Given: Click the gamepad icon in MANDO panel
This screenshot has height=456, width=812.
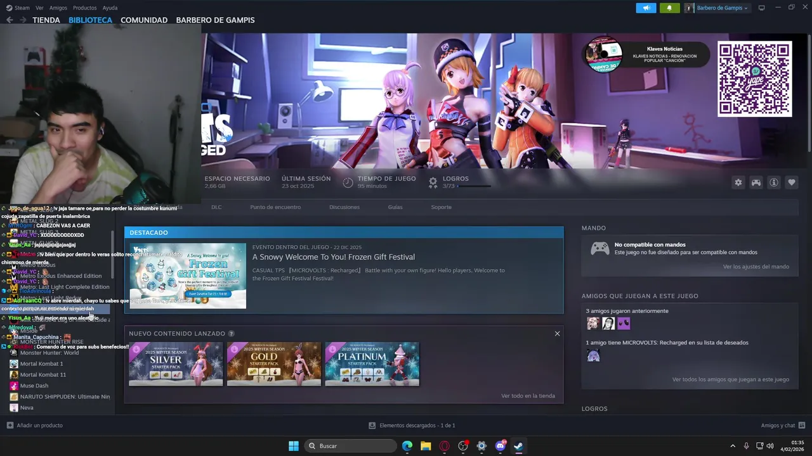Looking at the screenshot, I should pos(600,248).
